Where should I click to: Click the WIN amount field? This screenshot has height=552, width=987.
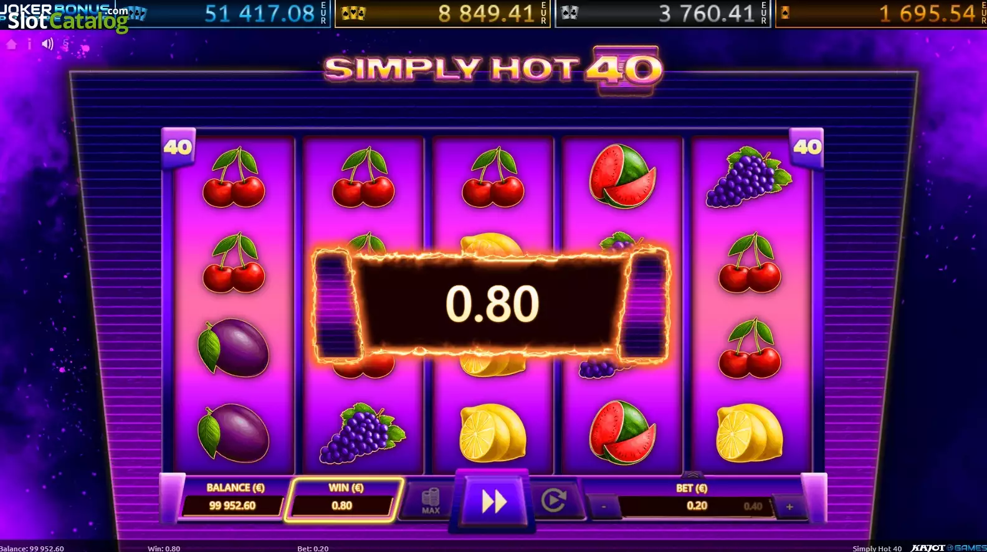(x=341, y=505)
